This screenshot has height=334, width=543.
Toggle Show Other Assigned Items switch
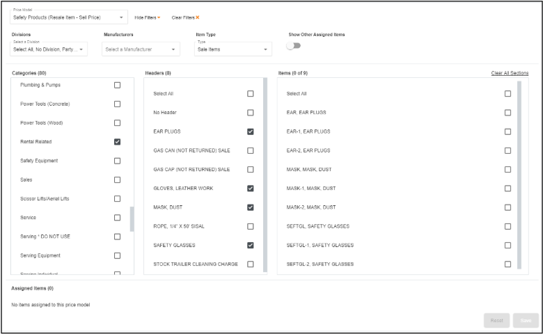pyautogui.click(x=294, y=45)
